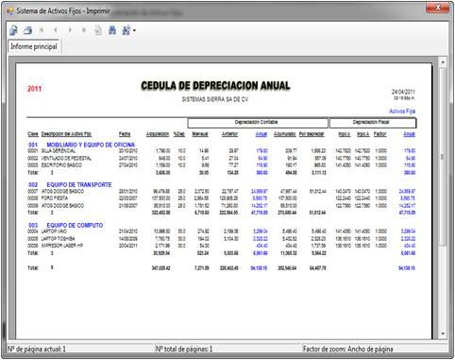The image size is (455, 360).
Task: Click the Activos Fijos link
Action: click(x=402, y=111)
